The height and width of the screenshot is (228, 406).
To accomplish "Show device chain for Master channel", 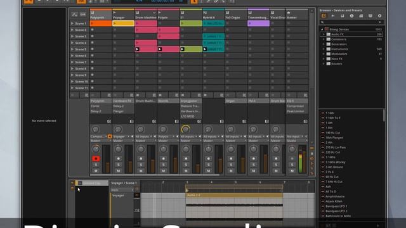I will pos(305,121).
